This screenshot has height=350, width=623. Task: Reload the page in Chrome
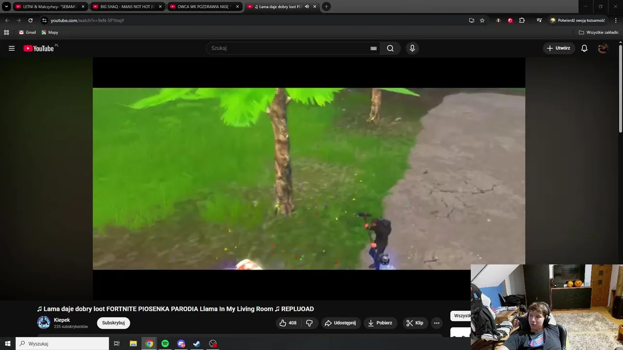30,20
